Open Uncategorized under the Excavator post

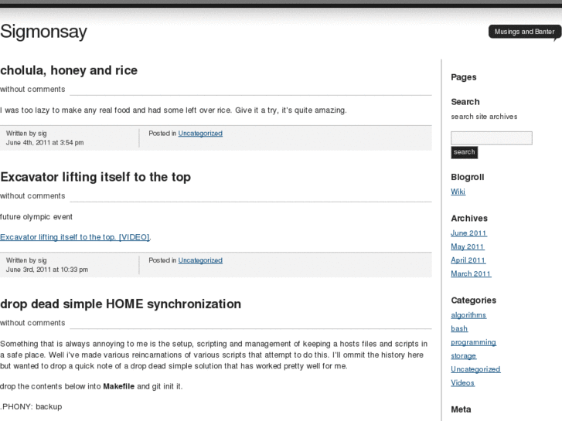200,260
